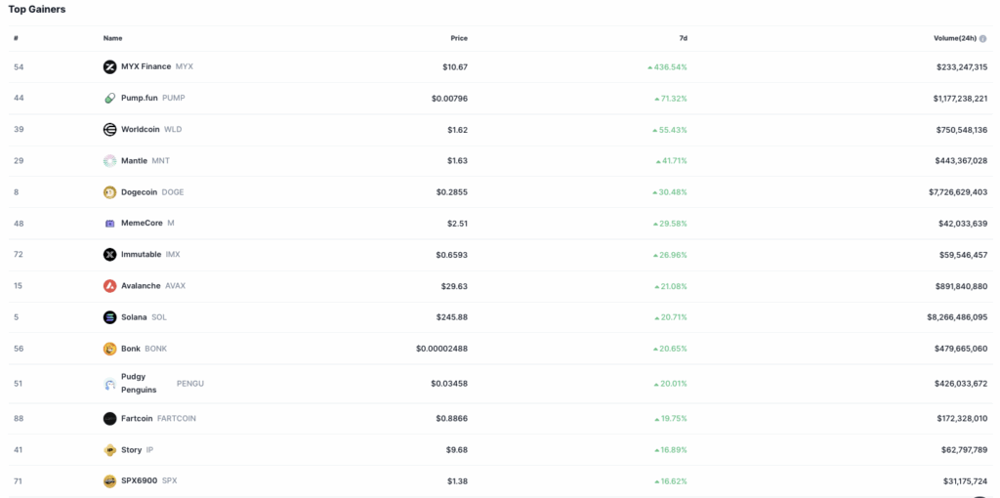Click the Pudgy Penguins icon
This screenshot has width=1000, height=498.
(x=109, y=384)
